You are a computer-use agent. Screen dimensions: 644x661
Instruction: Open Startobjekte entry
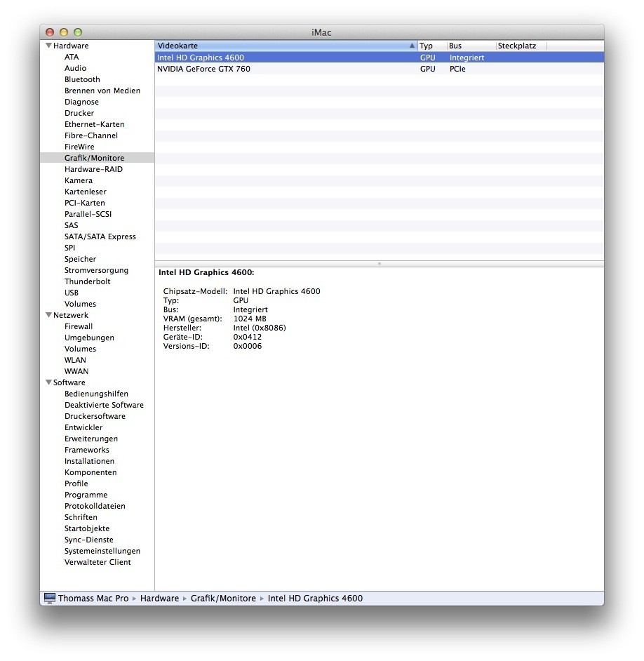pyautogui.click(x=87, y=528)
